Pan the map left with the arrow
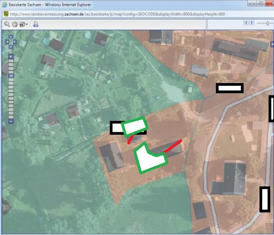Screen dimensions: 274x235 [x=7, y=42]
